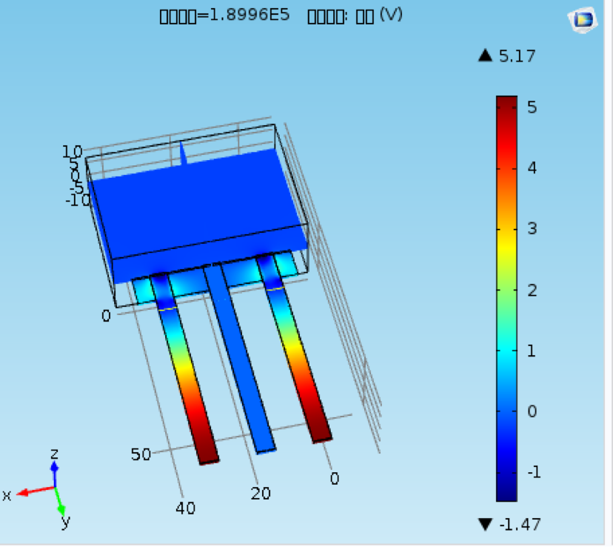This screenshot has width=613, height=547.
Task: Click the axis tick label 40
Action: pyautogui.click(x=185, y=508)
